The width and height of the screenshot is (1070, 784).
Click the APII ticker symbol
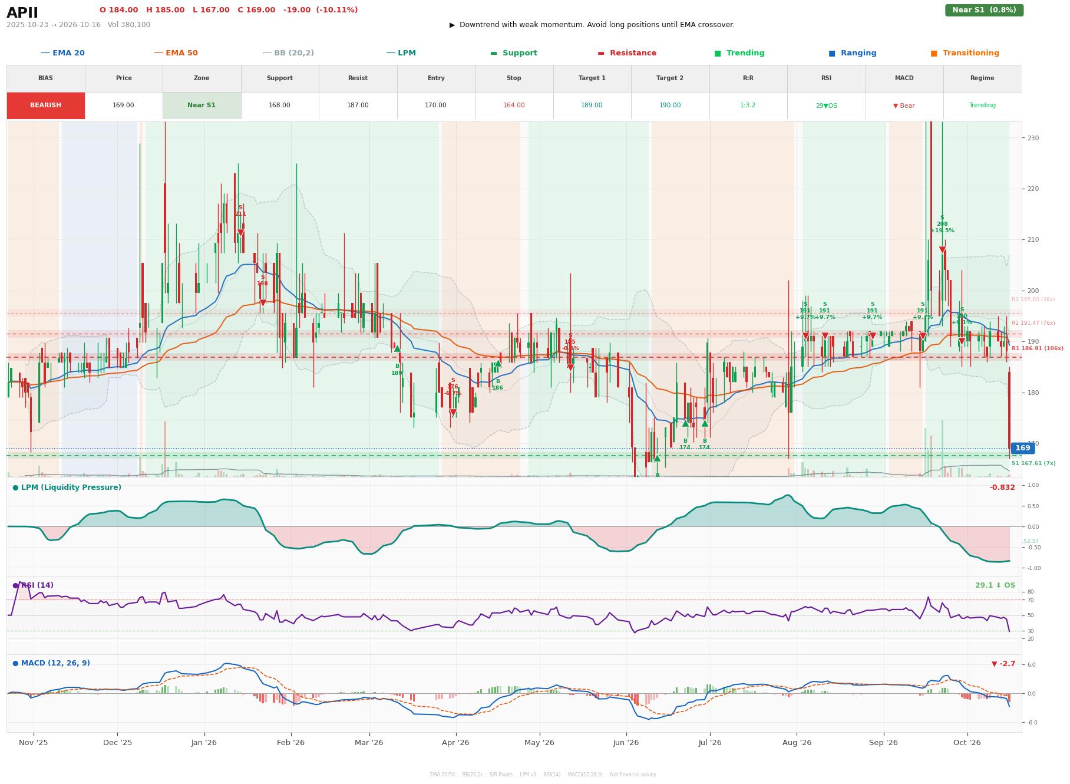22,13
